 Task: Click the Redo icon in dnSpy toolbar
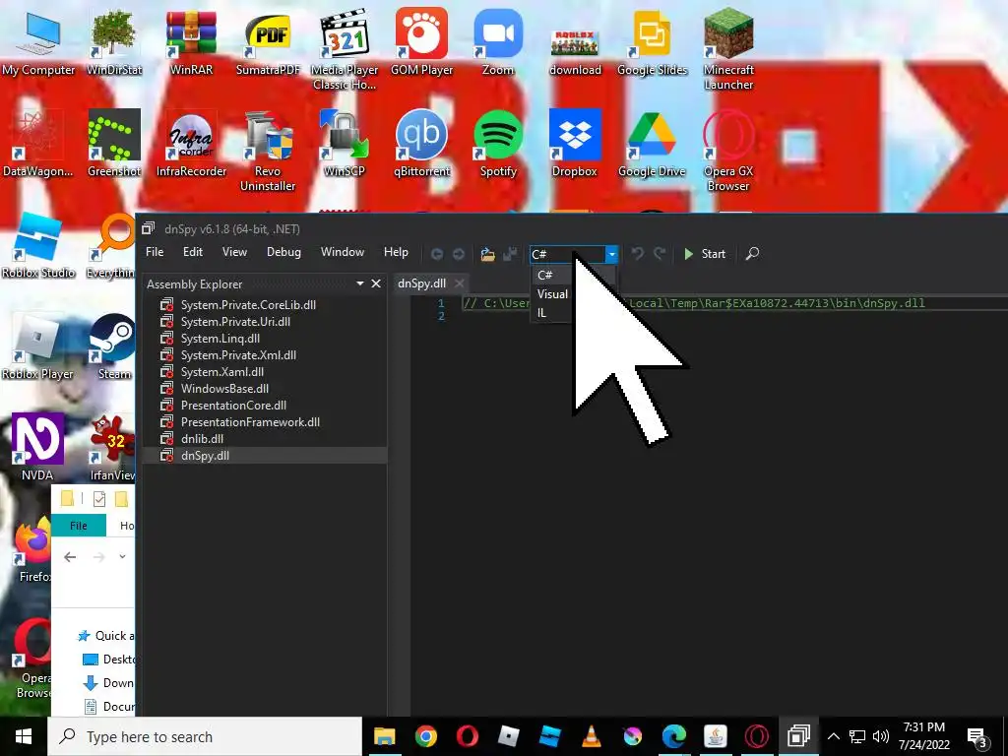659,253
